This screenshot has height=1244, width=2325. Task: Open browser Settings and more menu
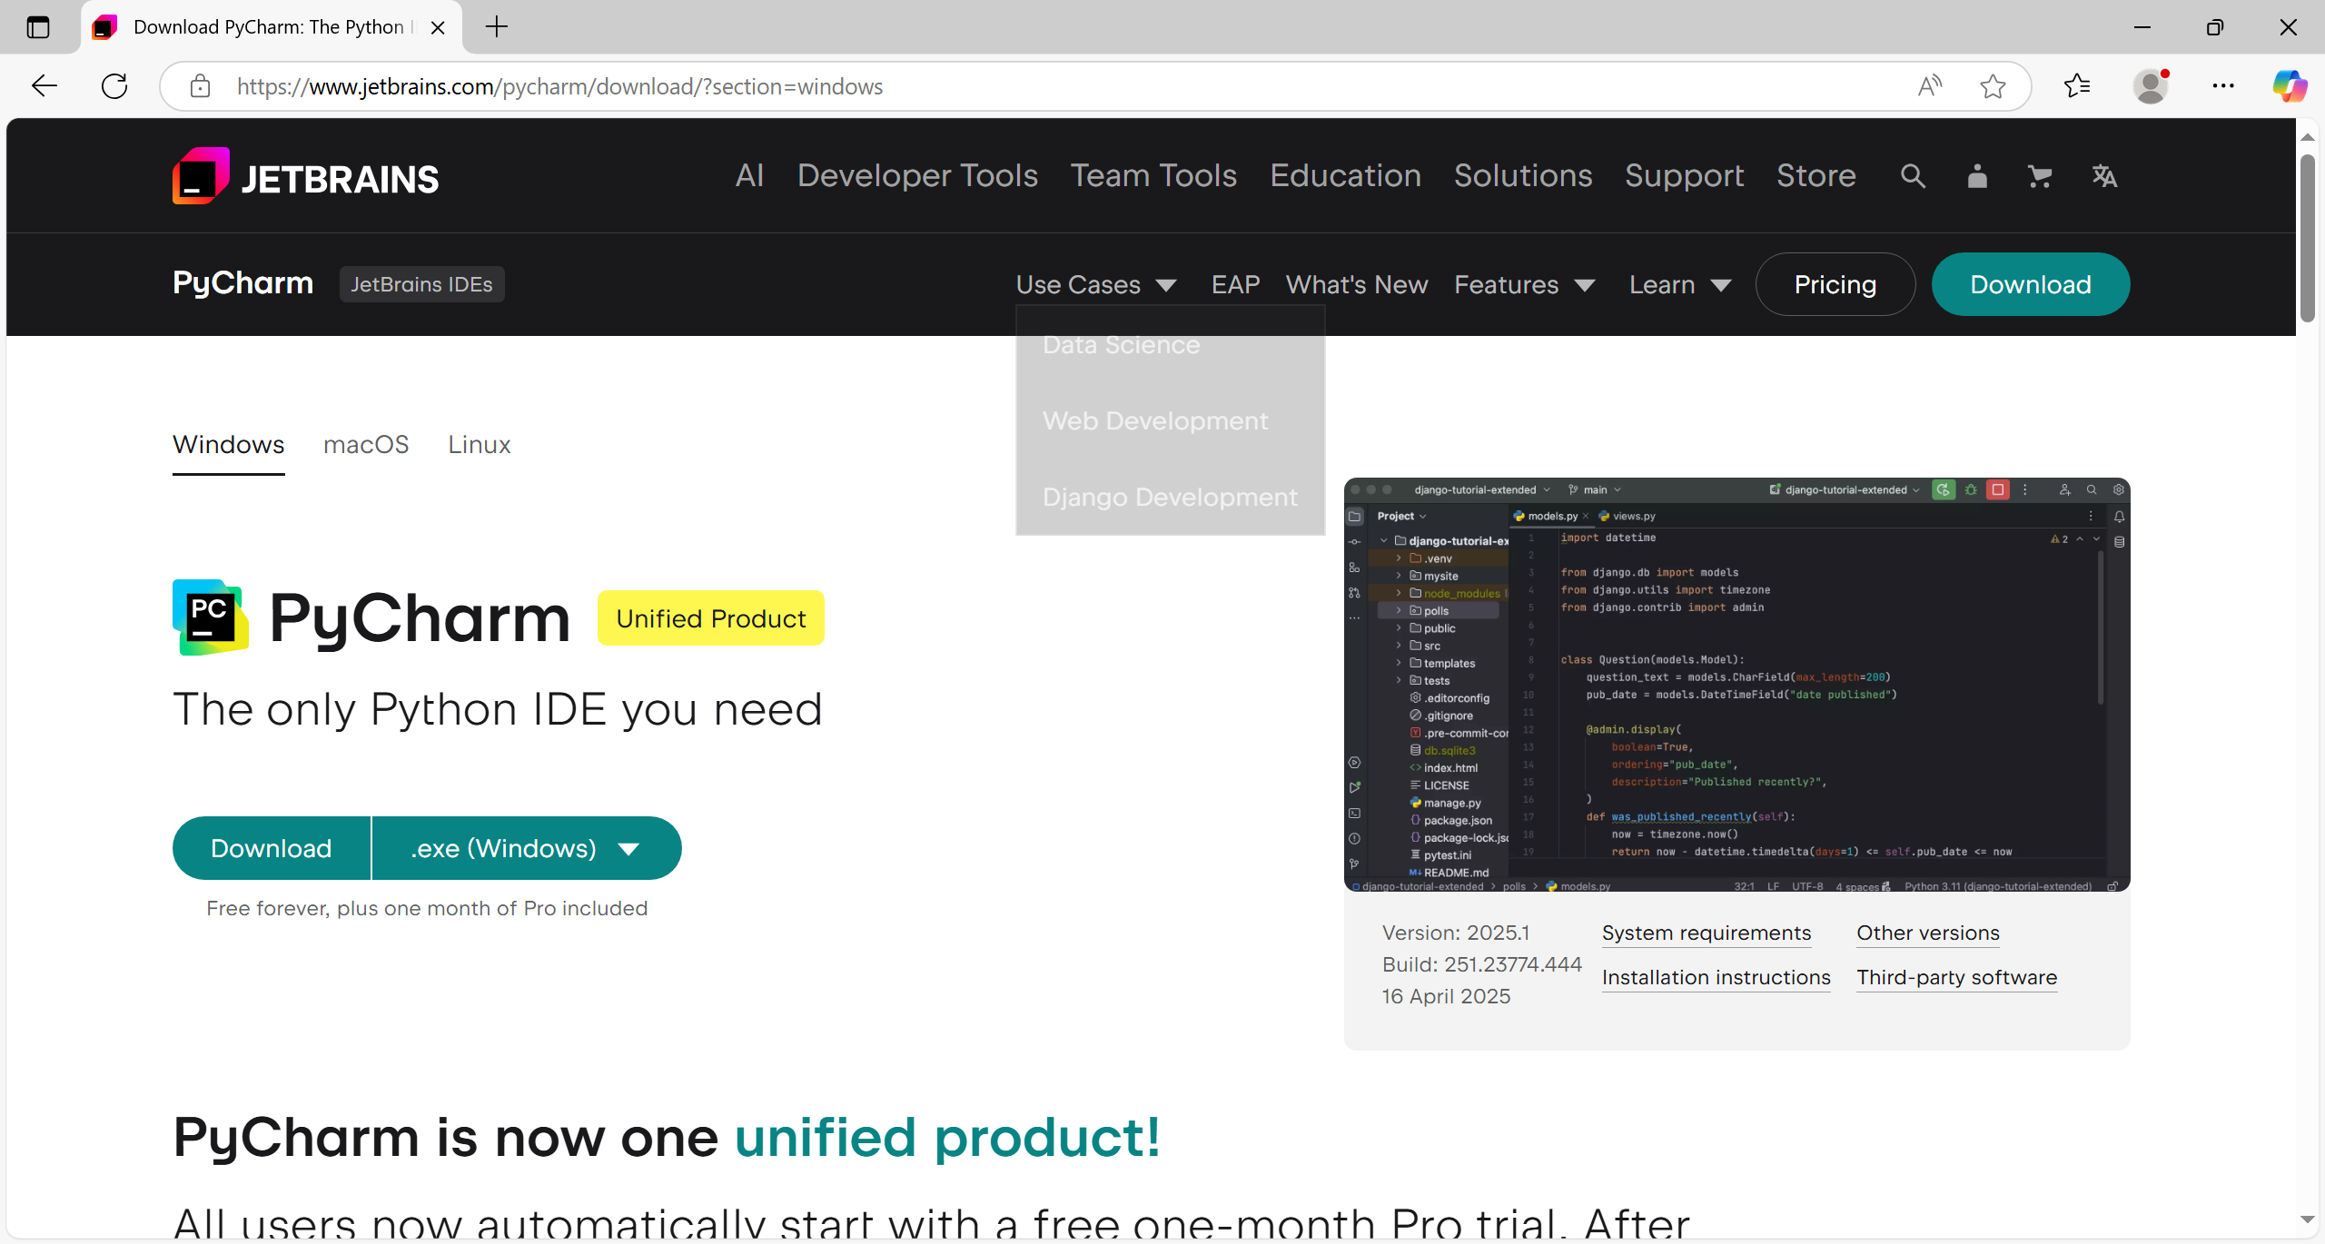coord(2223,86)
